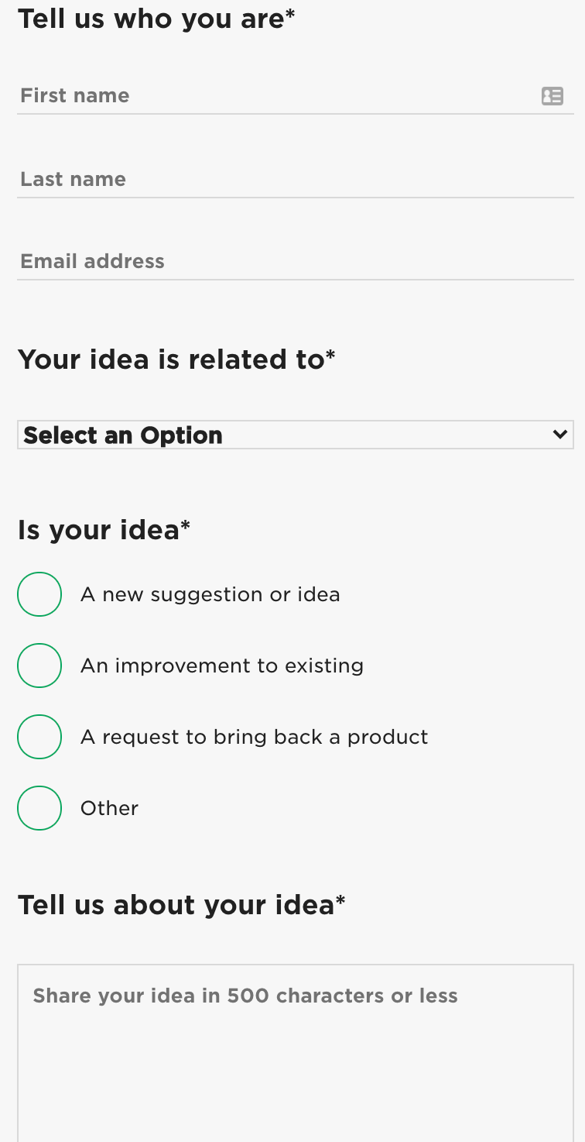Pick 'A request to bring back a product' radio
Image resolution: width=585 pixels, height=1142 pixels.
(x=39, y=737)
